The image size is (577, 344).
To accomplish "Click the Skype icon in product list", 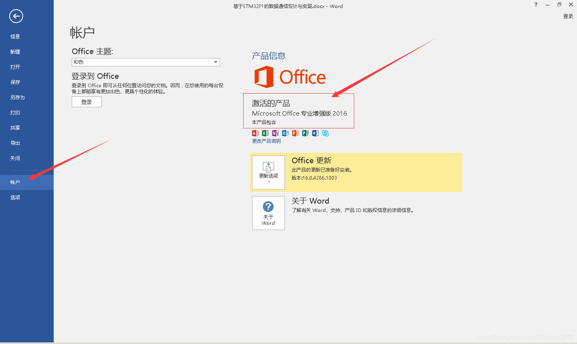I will [x=325, y=133].
